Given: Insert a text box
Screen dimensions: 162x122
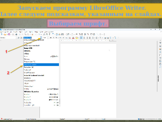Looking at the screenshot, I should pos(63,34).
